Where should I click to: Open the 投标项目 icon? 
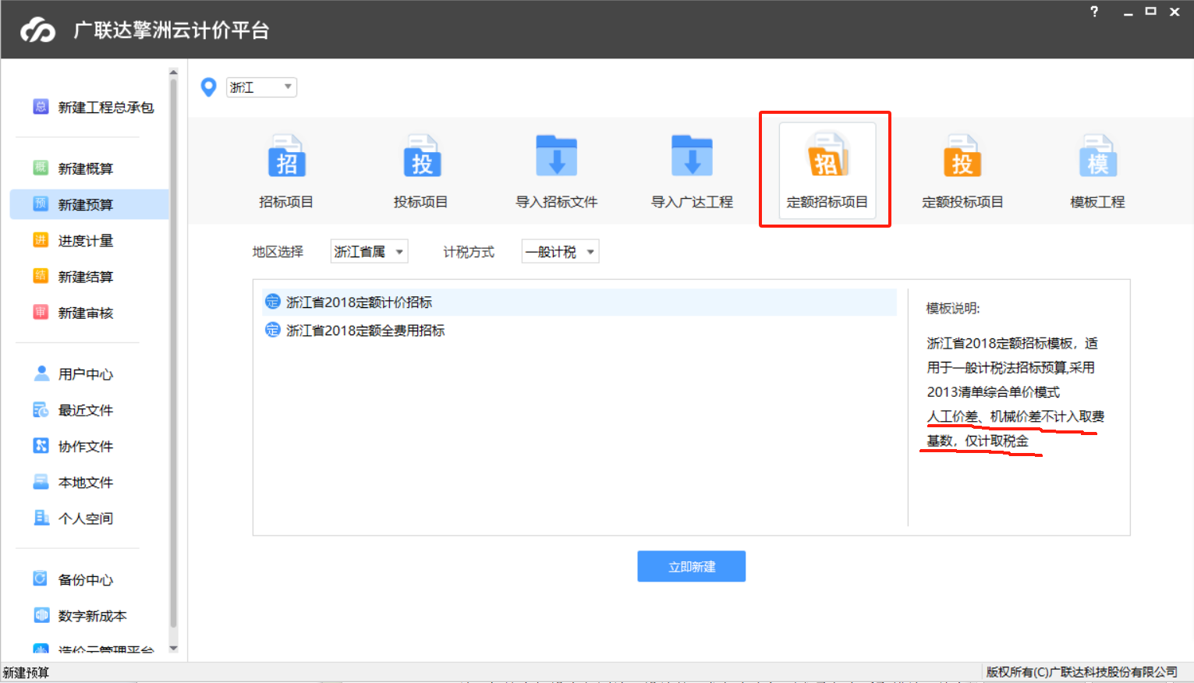(421, 156)
